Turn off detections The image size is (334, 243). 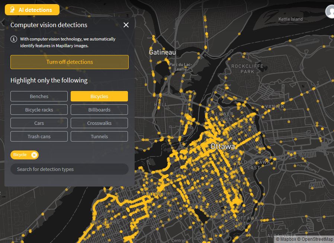(70, 62)
